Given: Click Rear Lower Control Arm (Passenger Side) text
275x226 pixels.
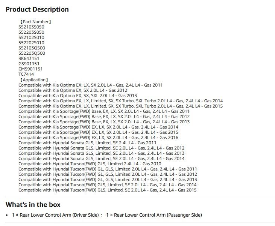Looking at the screenshot, I should (x=158, y=215).
